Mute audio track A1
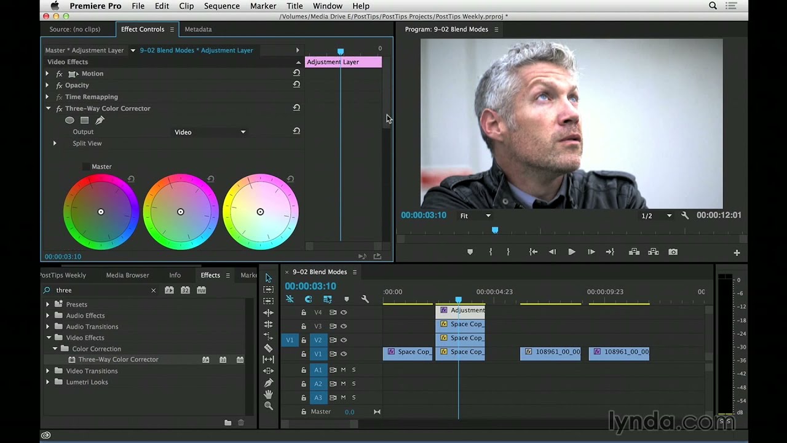The height and width of the screenshot is (443, 787). tap(343, 370)
